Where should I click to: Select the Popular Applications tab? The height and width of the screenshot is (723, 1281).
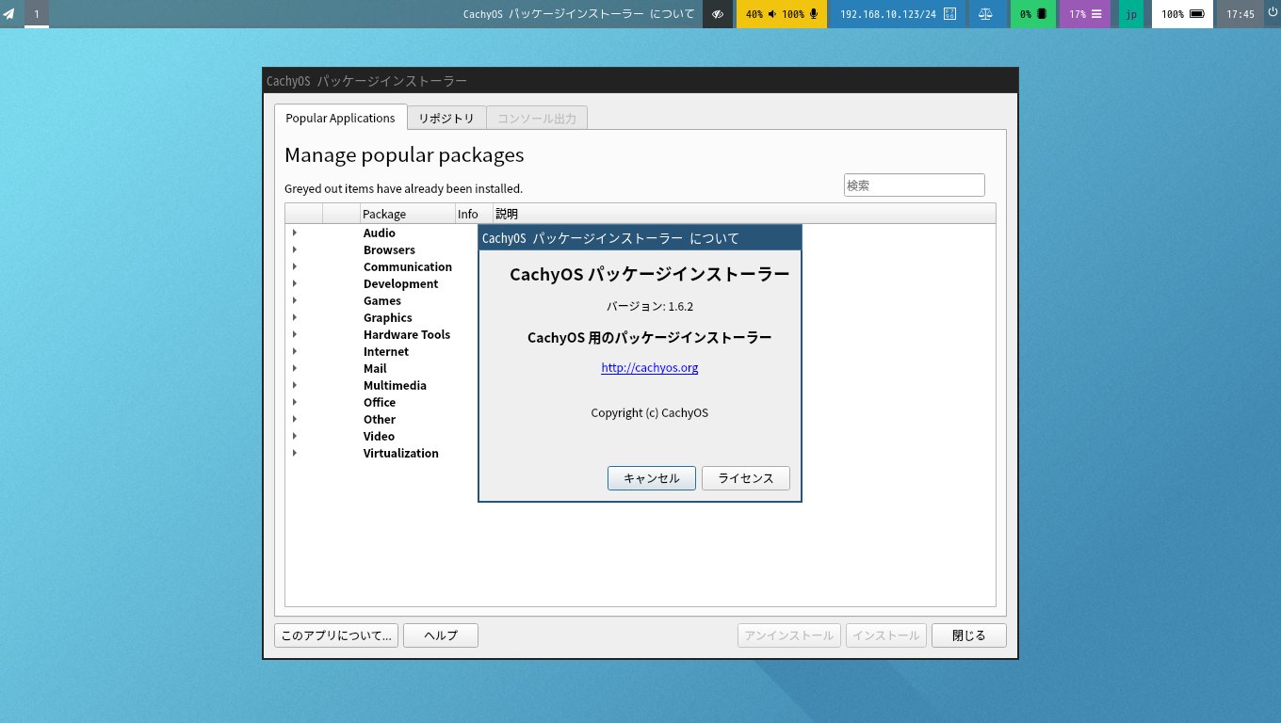[x=340, y=118]
